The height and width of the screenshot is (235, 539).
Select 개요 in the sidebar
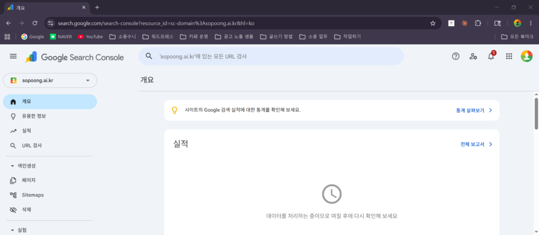[50, 101]
